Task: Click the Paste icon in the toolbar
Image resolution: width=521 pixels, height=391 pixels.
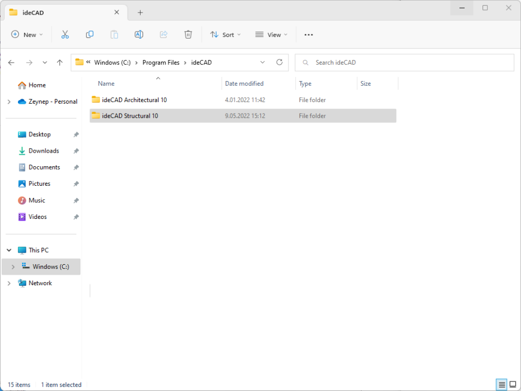Action: (114, 34)
